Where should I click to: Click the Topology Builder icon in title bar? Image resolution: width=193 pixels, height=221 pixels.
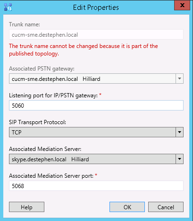click(x=8, y=7)
